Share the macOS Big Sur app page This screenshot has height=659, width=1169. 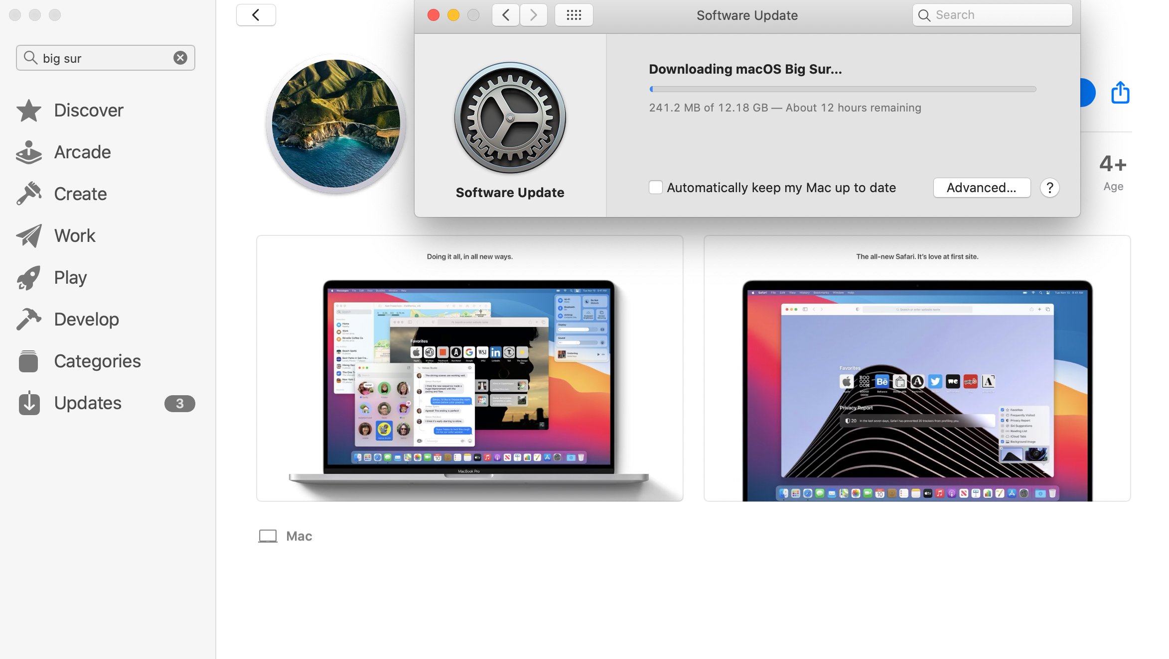coord(1120,92)
